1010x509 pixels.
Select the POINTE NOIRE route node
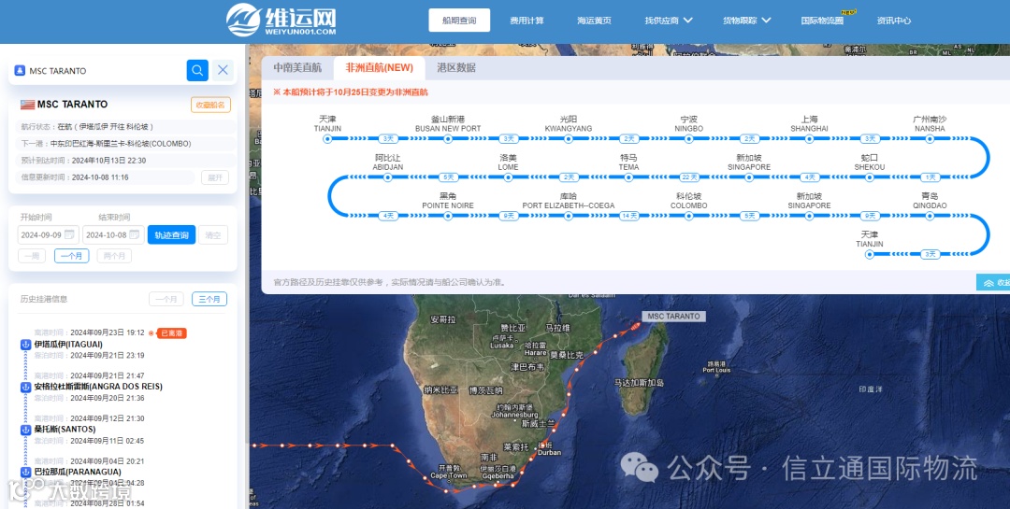click(x=448, y=217)
